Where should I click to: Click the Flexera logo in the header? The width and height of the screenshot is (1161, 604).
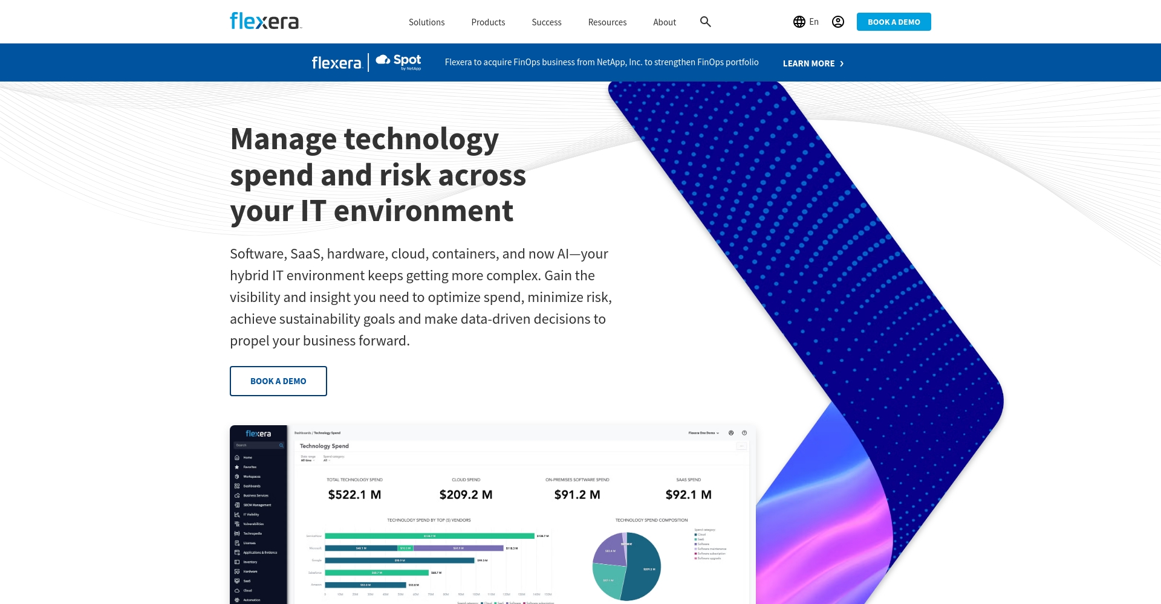[x=265, y=21]
